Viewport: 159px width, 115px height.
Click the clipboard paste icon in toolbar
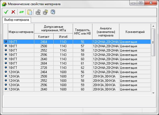pos(30,12)
